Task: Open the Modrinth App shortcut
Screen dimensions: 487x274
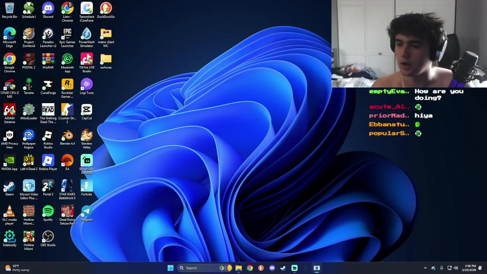Action: (67, 63)
